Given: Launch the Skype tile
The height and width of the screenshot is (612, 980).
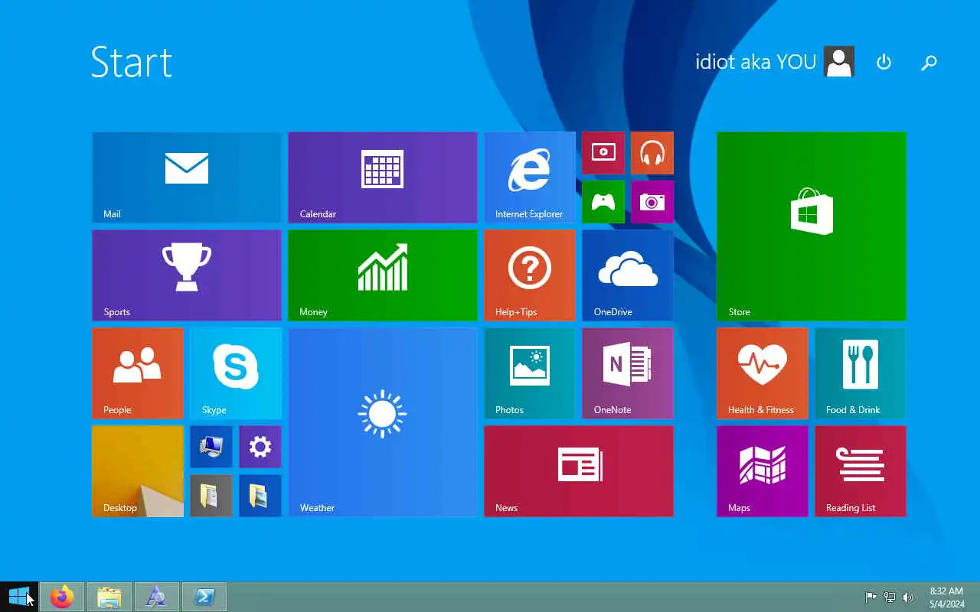Looking at the screenshot, I should (x=236, y=373).
